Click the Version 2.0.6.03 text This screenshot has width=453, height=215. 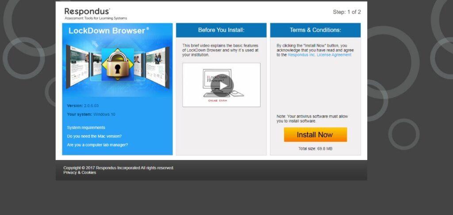tap(83, 106)
